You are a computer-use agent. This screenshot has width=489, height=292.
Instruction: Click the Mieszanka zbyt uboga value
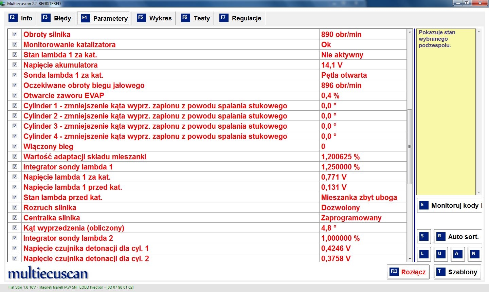click(x=359, y=197)
